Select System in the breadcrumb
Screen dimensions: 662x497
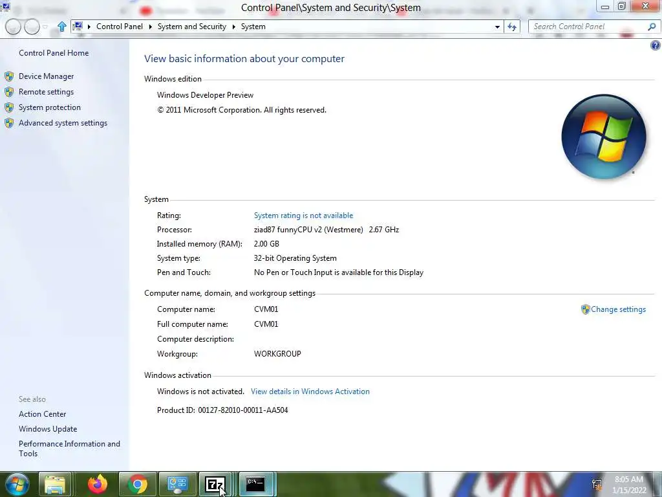pos(253,27)
